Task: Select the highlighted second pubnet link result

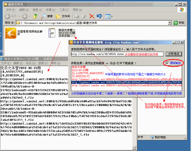Action: [126, 82]
